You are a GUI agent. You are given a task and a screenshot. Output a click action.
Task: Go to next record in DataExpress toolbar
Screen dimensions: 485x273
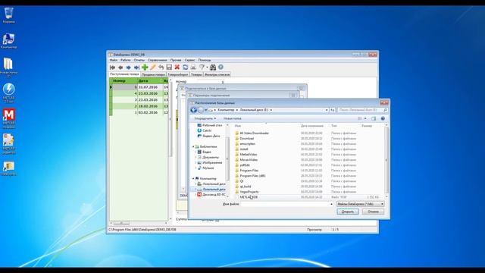(x=129, y=67)
